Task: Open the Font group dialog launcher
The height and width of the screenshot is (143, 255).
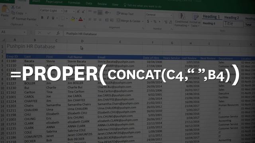Action: (x=84, y=27)
